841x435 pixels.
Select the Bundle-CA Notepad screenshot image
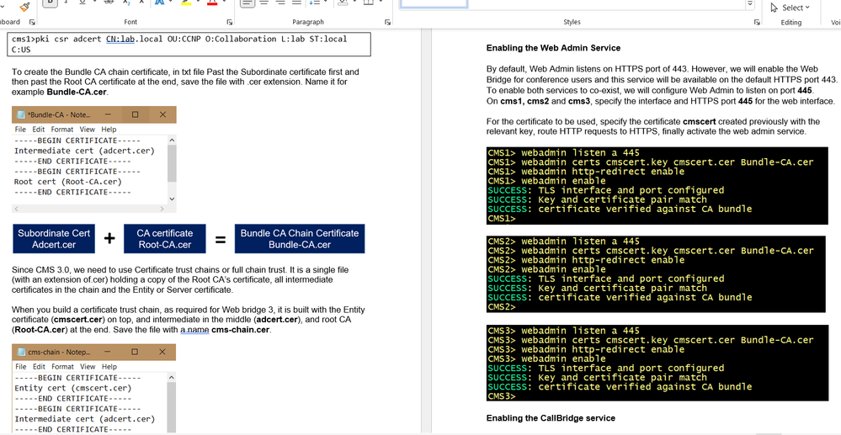pyautogui.click(x=93, y=159)
